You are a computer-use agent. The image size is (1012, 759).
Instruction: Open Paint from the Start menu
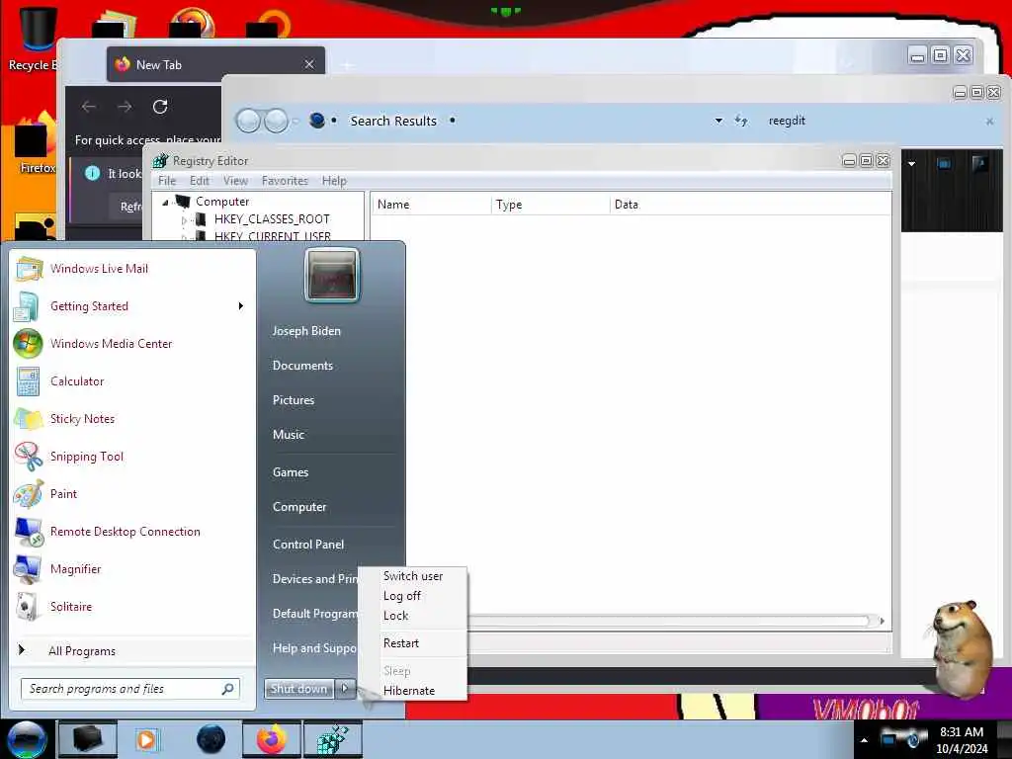click(132, 494)
